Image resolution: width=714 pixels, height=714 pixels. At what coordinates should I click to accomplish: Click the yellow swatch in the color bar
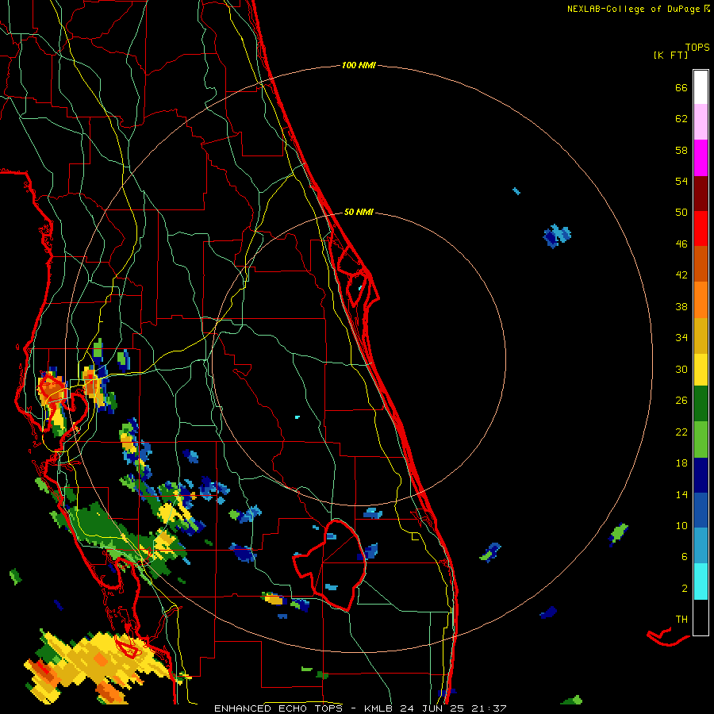pyautogui.click(x=701, y=370)
